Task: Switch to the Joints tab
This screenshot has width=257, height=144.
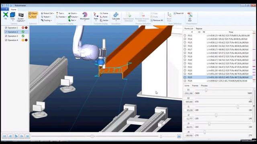Action: point(187,86)
